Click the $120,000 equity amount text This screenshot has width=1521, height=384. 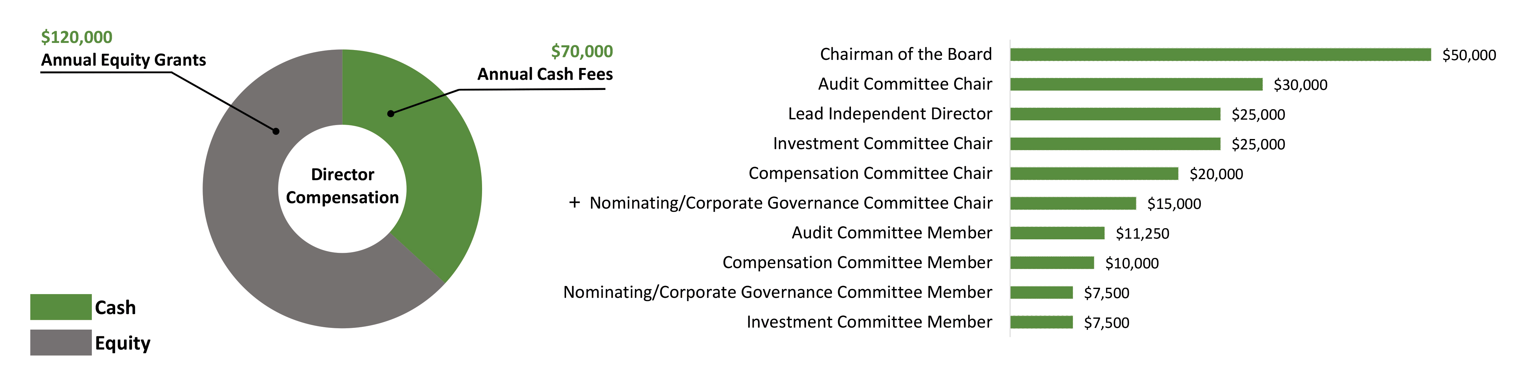pos(76,37)
